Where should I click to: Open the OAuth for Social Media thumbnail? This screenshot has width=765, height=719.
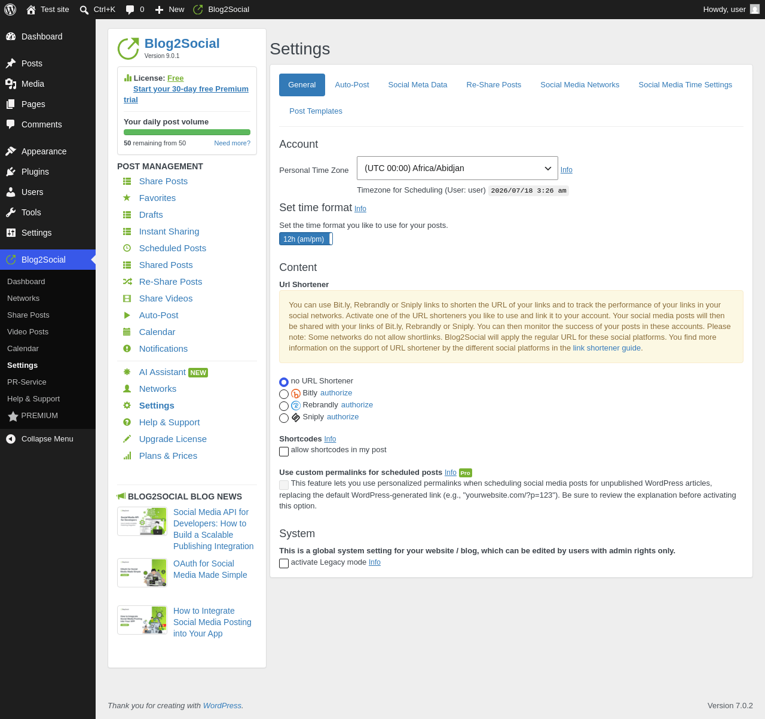[142, 573]
